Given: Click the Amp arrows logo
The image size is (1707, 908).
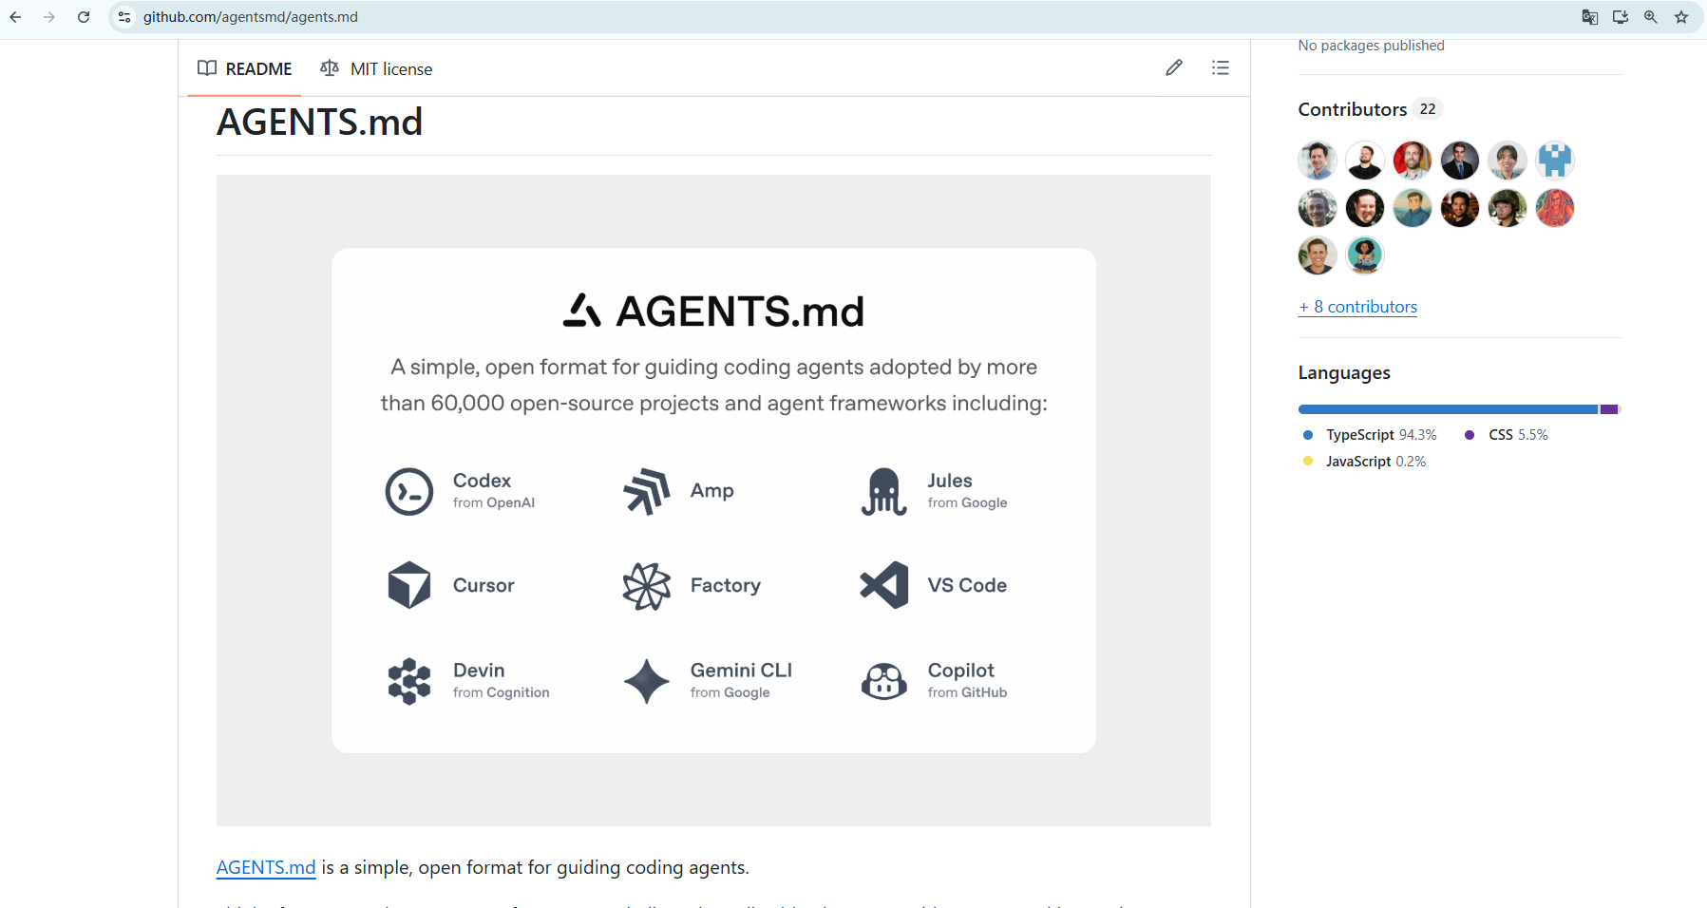Looking at the screenshot, I should coord(647,491).
